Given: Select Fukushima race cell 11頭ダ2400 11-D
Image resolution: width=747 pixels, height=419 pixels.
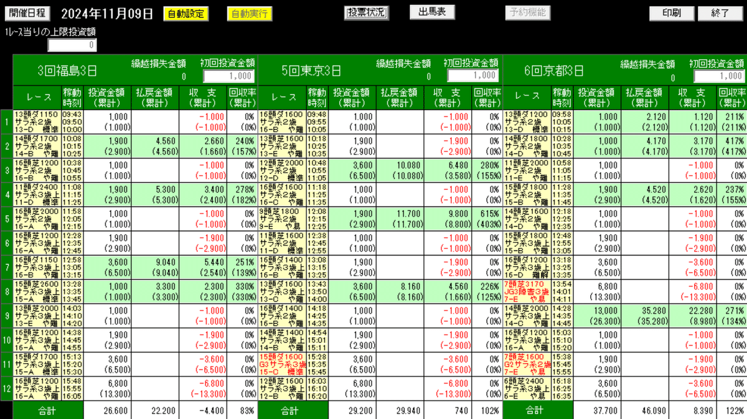Looking at the screenshot, I should (x=37, y=194).
